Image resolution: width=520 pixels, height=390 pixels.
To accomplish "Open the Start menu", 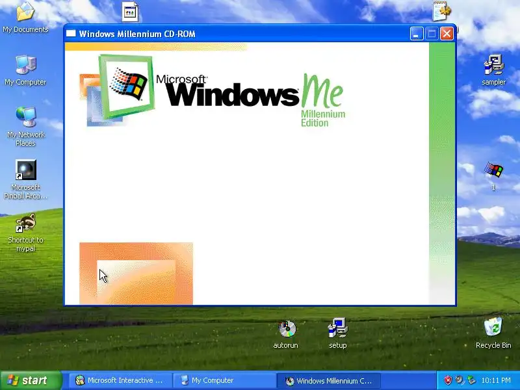I will point(31,380).
